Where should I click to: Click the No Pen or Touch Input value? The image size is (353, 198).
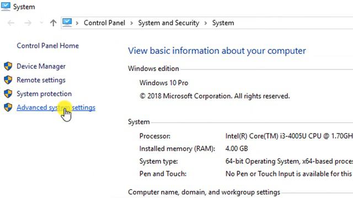[x=289, y=174]
